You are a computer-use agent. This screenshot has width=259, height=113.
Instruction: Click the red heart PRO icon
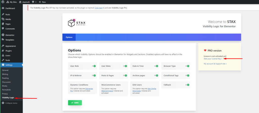[x=205, y=50]
